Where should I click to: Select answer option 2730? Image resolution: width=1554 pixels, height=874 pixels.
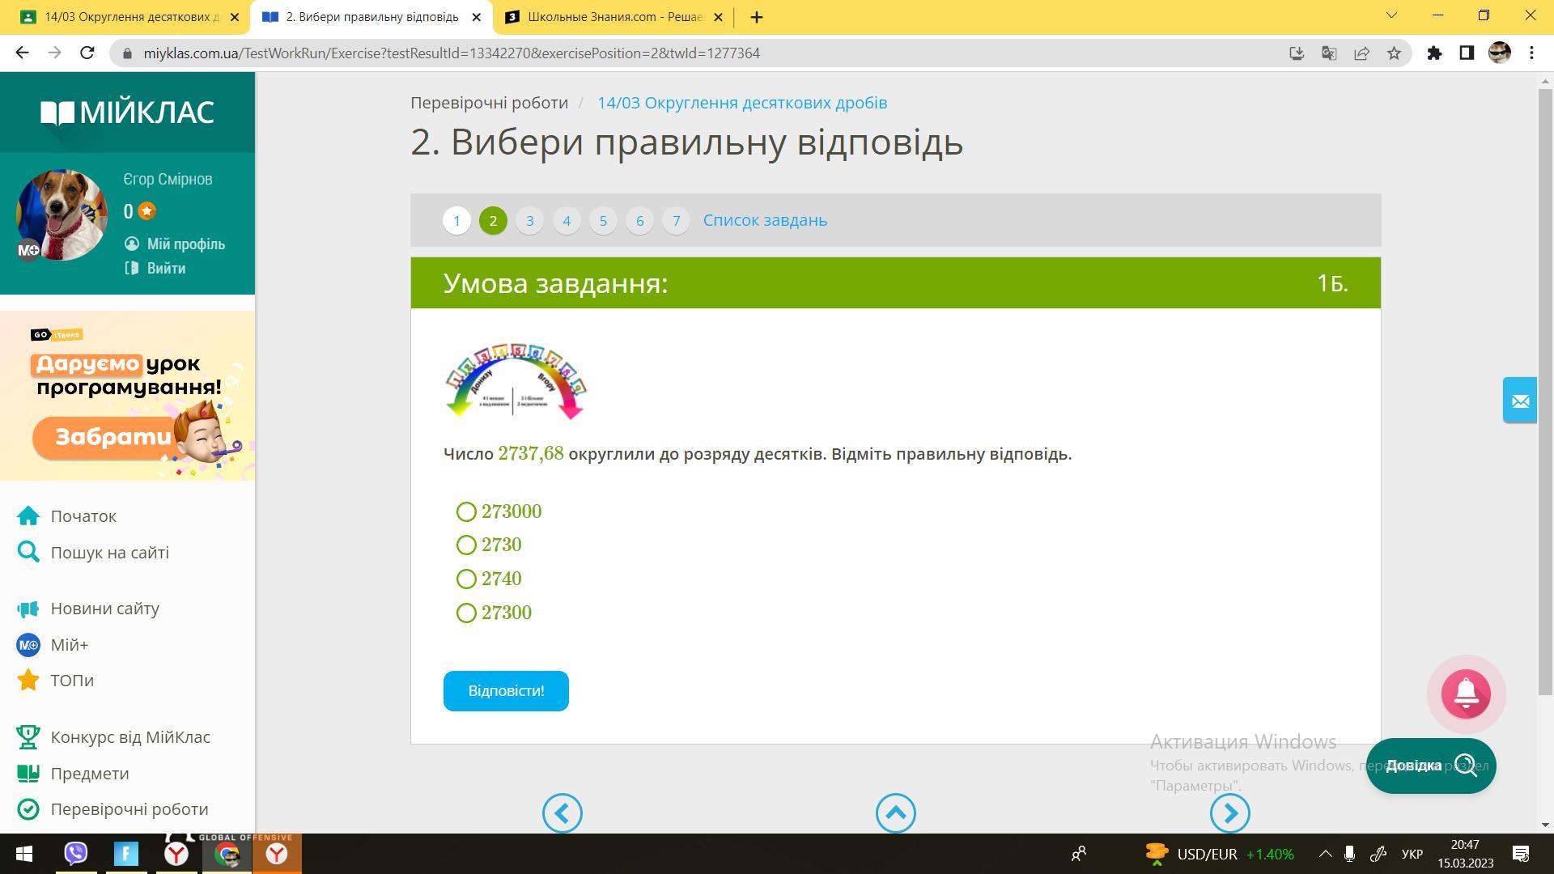click(466, 545)
